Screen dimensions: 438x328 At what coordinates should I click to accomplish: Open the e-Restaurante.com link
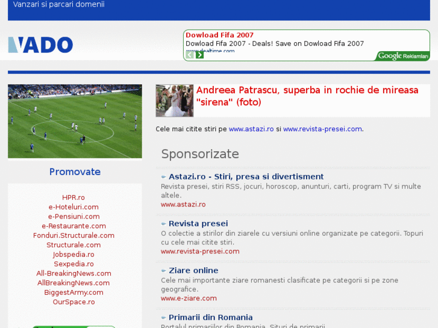[74, 226]
